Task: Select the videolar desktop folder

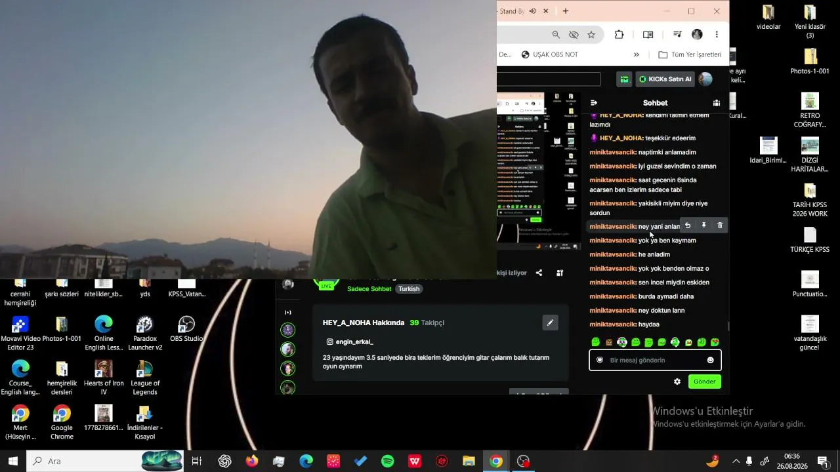Action: (768, 18)
